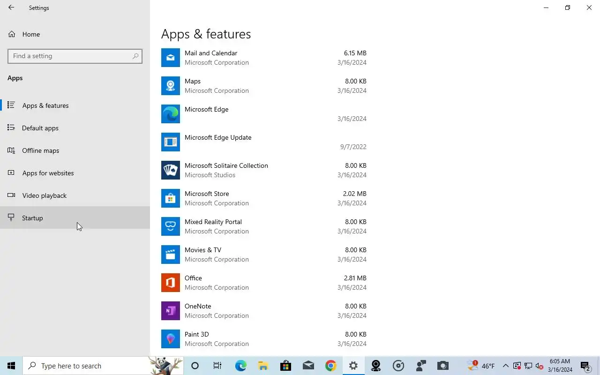Open notification center with 2 notifications
Viewport: 600px width, 375px height.
(x=585, y=366)
